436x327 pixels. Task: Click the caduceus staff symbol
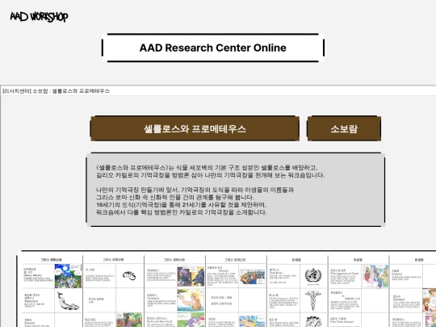312,300
